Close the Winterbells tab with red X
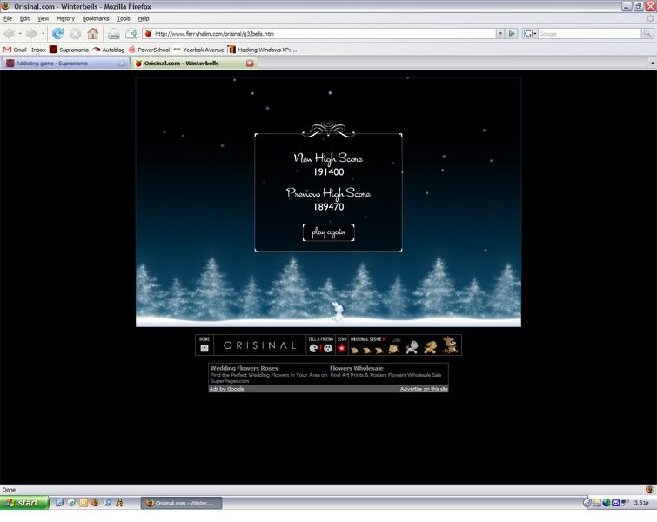Screen dimensions: 657x522 coord(250,64)
